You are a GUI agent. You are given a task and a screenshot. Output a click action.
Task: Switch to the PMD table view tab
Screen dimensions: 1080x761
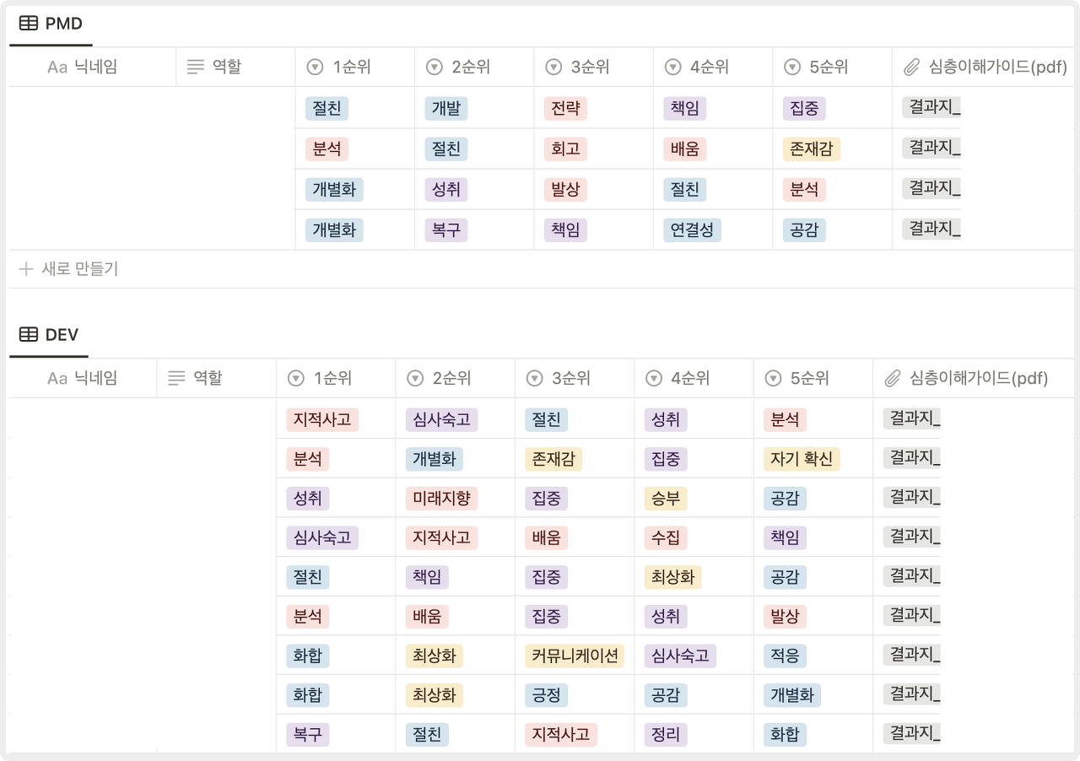(x=51, y=24)
